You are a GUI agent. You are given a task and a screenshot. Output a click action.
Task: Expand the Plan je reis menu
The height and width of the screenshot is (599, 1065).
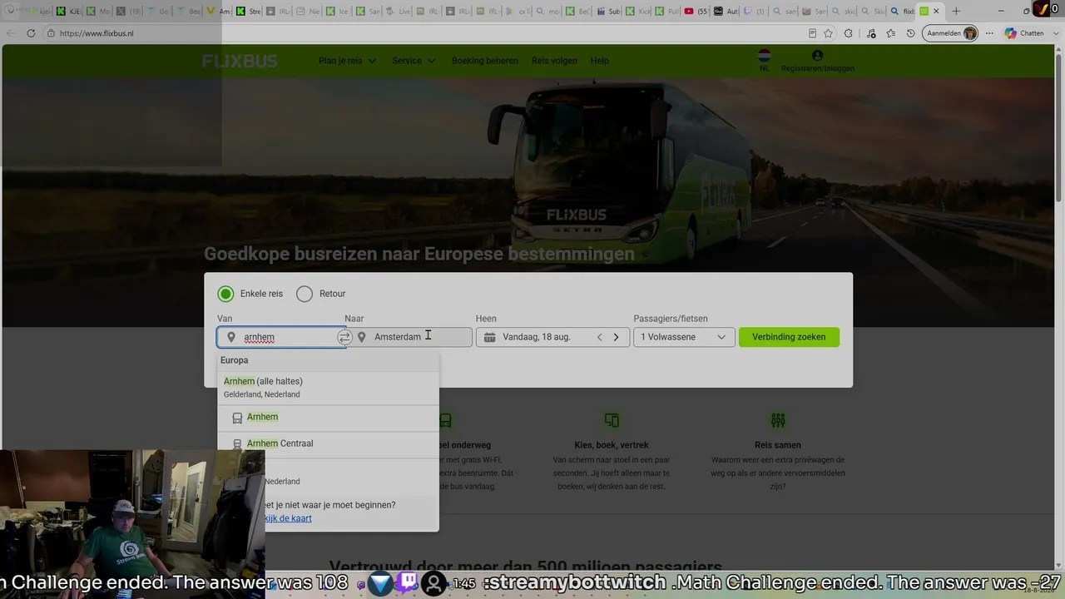tap(348, 61)
